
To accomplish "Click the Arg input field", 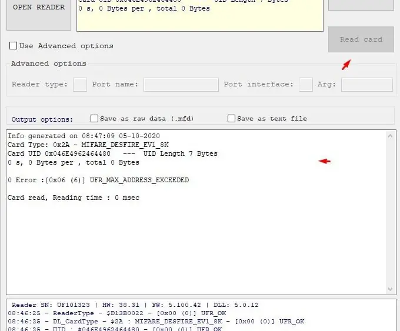I will [x=367, y=85].
